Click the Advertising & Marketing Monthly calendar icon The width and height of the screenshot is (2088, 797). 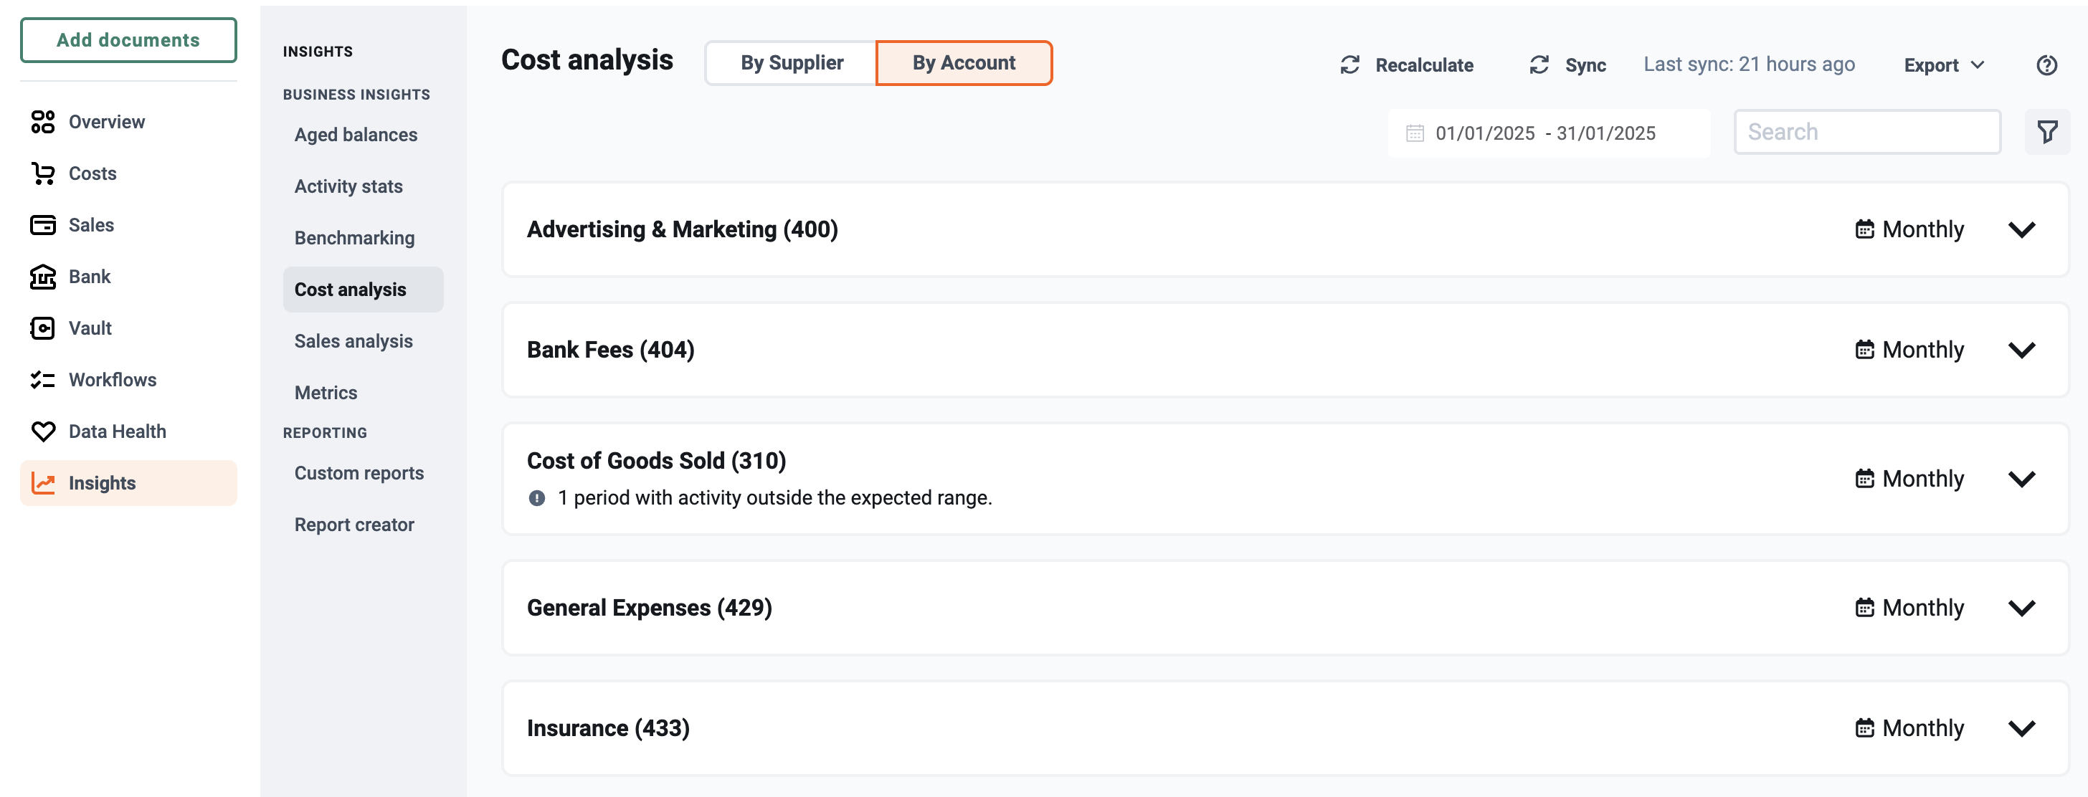1864,229
